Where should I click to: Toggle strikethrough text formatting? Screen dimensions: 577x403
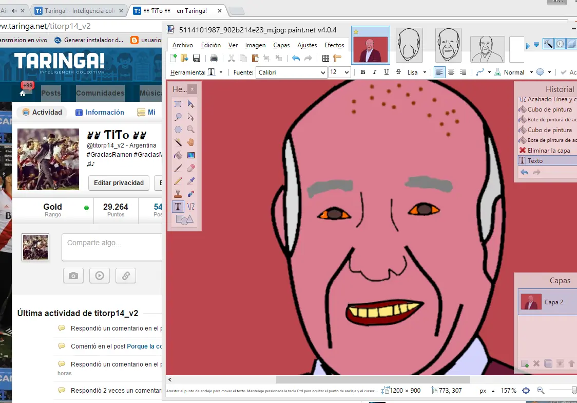398,72
